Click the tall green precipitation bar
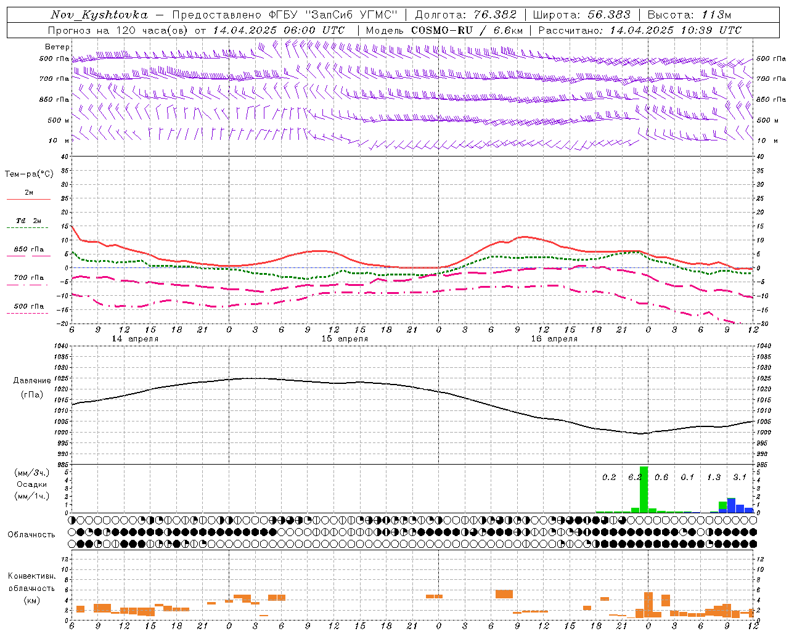Image resolution: width=789 pixels, height=631 pixels. point(644,489)
